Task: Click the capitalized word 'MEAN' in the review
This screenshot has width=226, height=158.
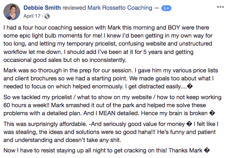Action: point(107,113)
